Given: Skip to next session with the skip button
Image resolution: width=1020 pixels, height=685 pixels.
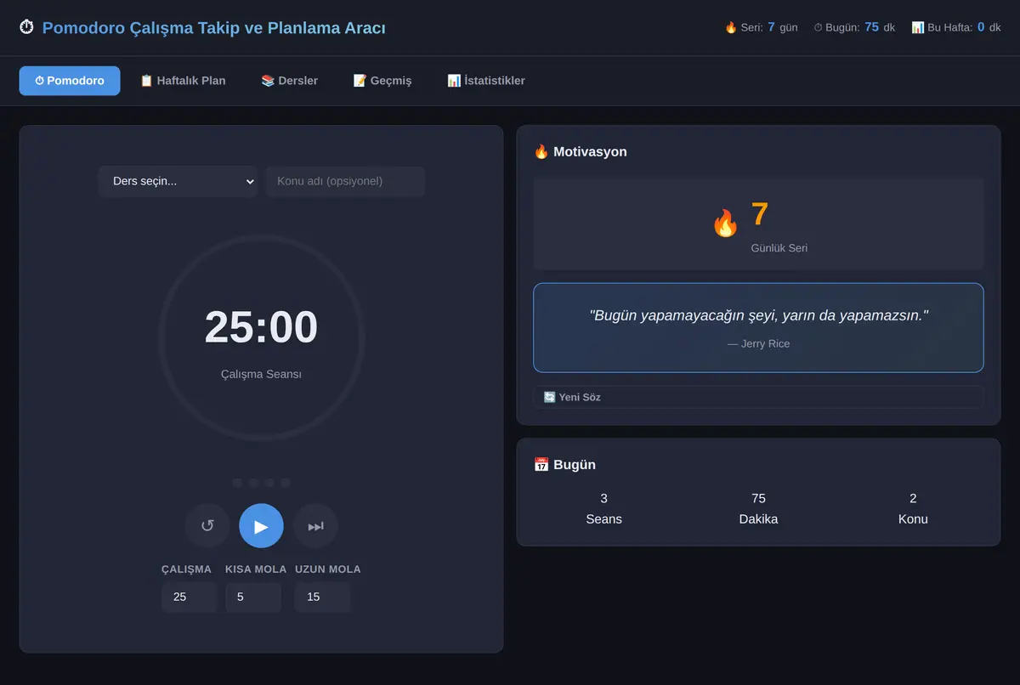Looking at the screenshot, I should point(315,526).
